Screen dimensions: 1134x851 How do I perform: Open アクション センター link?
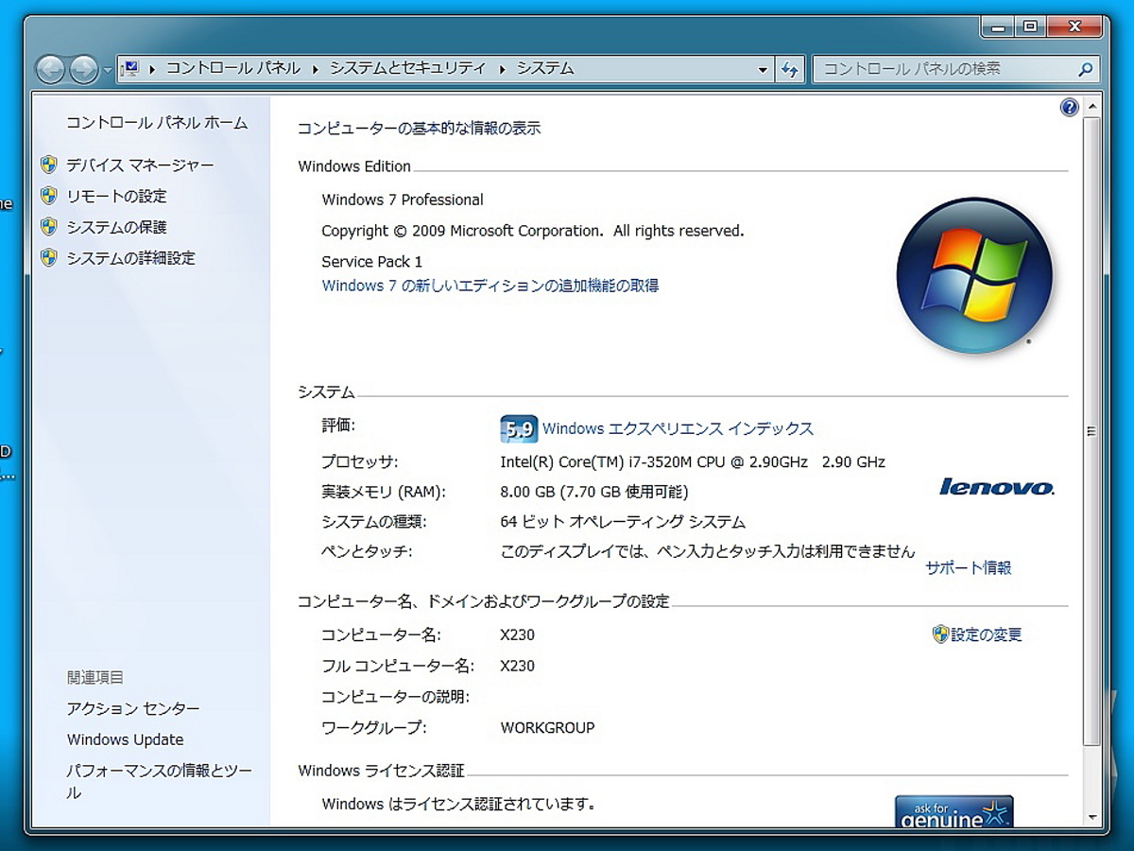(133, 709)
